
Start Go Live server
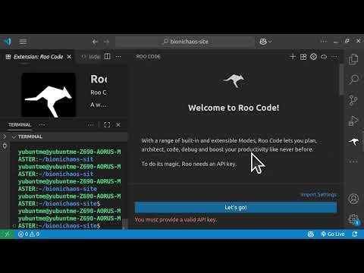[x=333, y=234]
